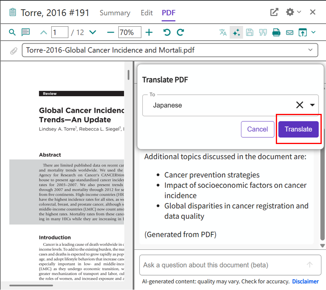Click the search magnifier icon in PDF toolbar
This screenshot has width=326, height=290.
click(x=12, y=32)
